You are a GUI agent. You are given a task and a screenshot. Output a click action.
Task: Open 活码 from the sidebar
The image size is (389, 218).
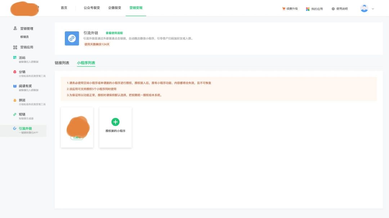(x=22, y=58)
